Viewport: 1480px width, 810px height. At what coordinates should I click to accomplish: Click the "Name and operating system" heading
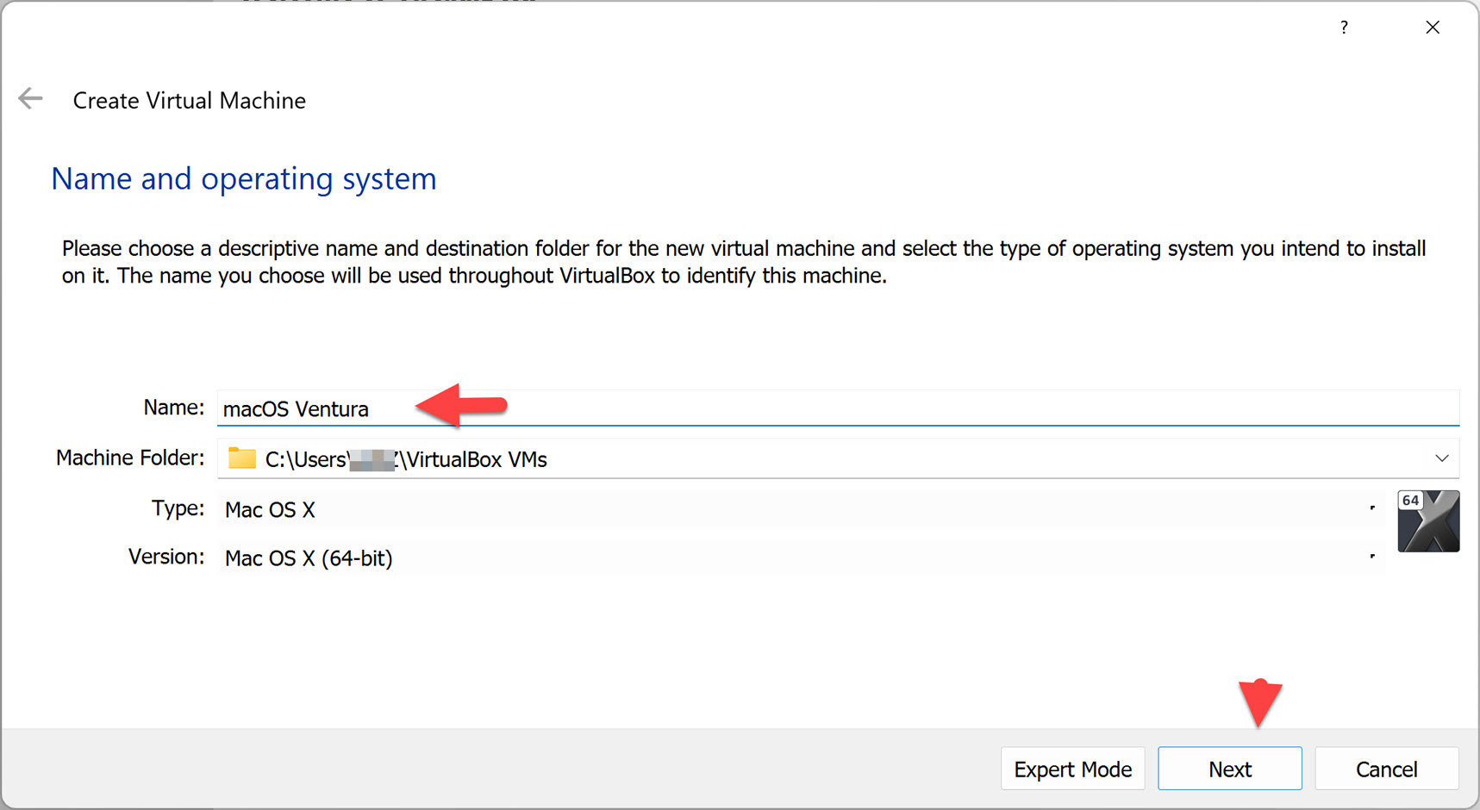(x=243, y=178)
